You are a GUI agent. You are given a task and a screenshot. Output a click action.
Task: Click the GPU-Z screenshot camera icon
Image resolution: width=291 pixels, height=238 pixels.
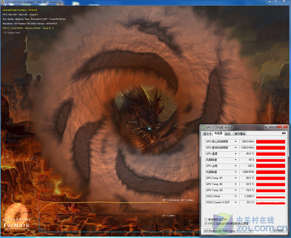[283, 133]
